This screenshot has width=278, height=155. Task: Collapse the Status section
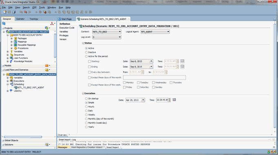tap(83, 43)
